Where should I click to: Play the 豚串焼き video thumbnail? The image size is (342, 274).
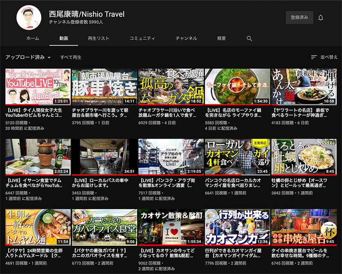pyautogui.click(x=104, y=87)
